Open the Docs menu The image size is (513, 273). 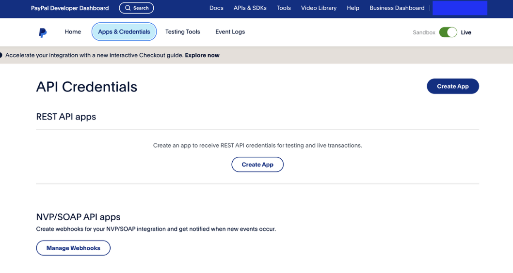[x=216, y=8]
